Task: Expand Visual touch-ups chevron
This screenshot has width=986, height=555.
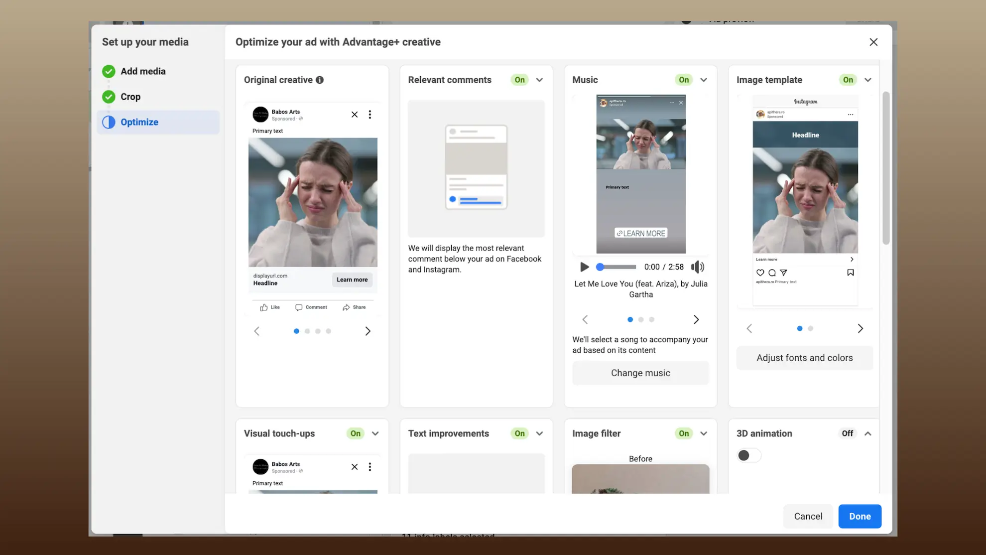Action: (375, 433)
